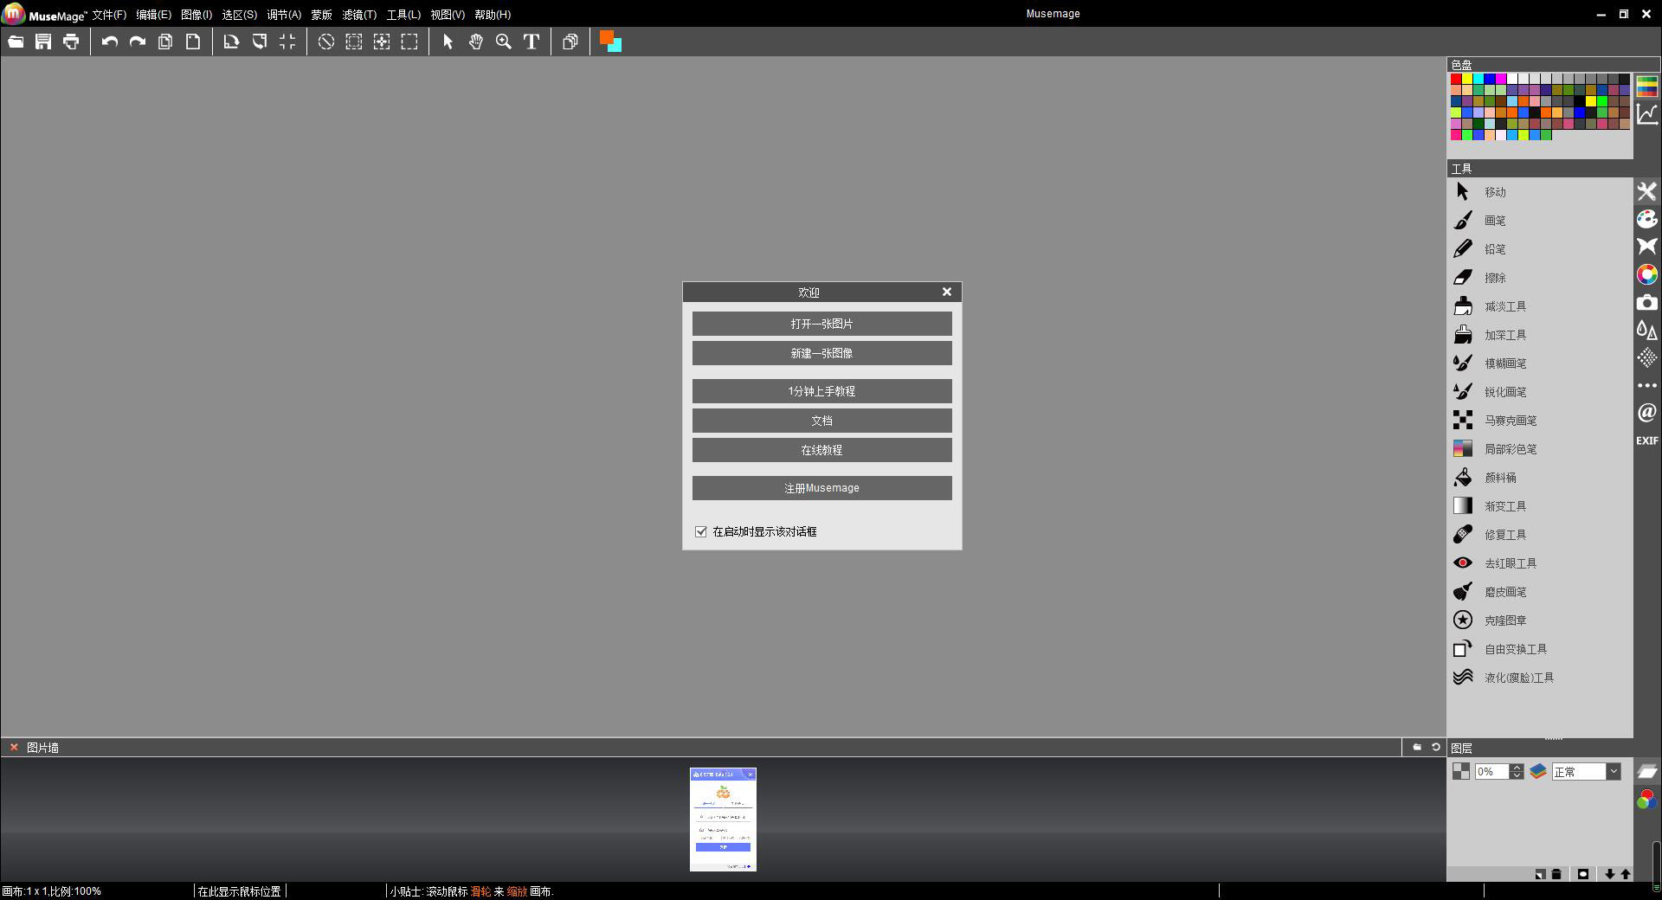Click the delete layer trash icon
The height and width of the screenshot is (900, 1662).
coord(1556,874)
